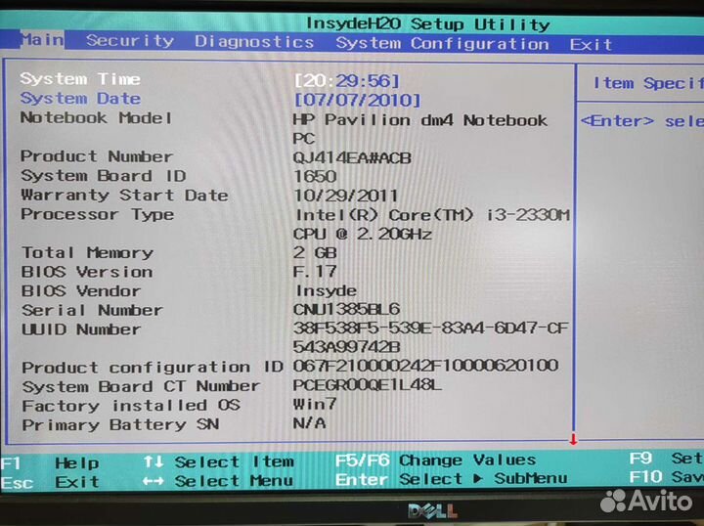The height and width of the screenshot is (526, 704).
Task: Click Factory installed OS label
Action: (131, 406)
